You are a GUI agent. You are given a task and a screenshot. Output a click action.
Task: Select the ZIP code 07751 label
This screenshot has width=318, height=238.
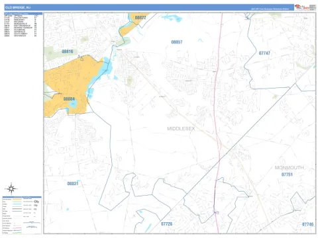(x=287, y=175)
